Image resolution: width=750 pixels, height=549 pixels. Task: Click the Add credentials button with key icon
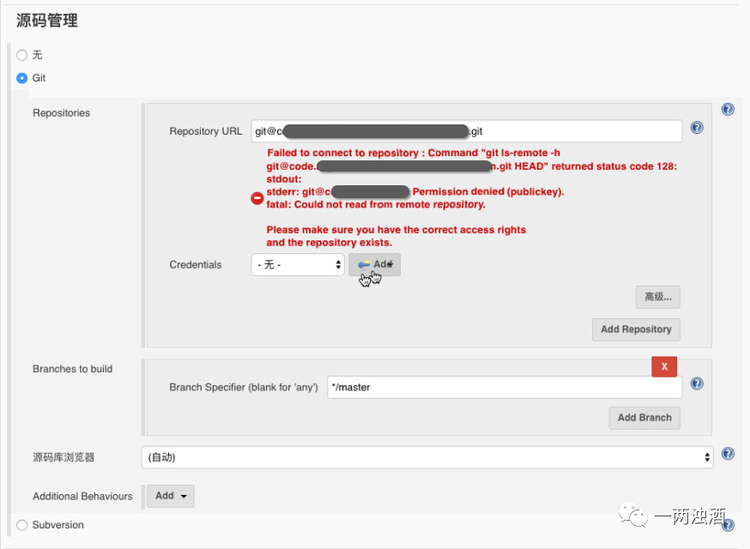tap(374, 264)
